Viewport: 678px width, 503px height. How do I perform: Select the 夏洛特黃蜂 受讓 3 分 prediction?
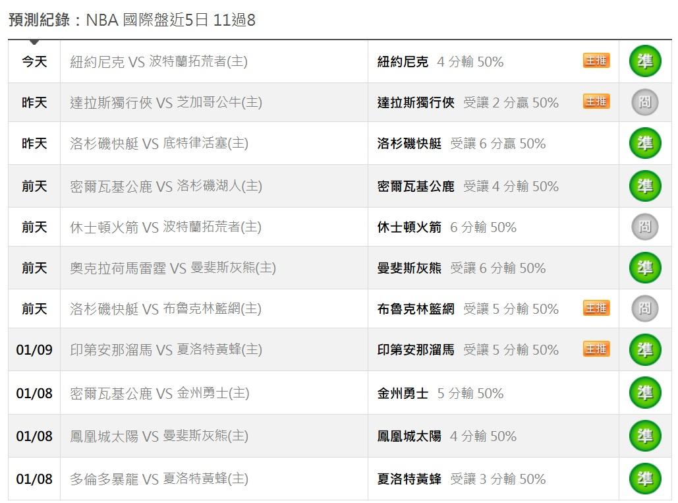coord(461,479)
